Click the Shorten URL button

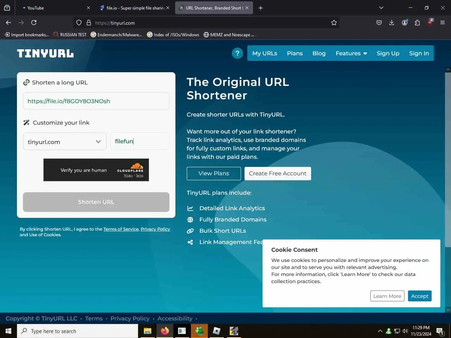[96, 202]
